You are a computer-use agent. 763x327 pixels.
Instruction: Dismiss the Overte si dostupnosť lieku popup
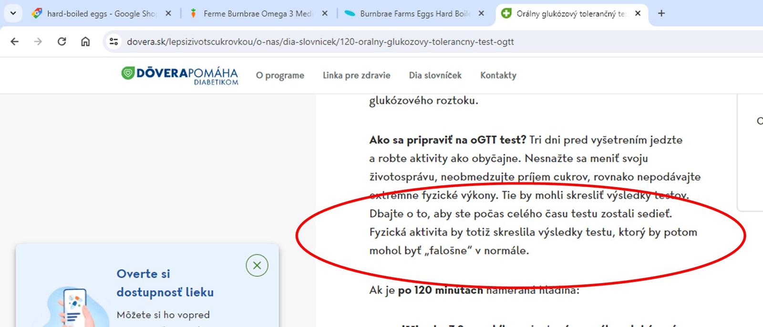257,265
